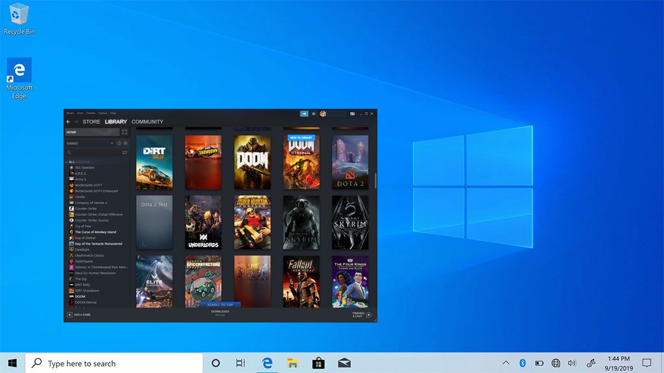This screenshot has height=373, width=664.
Task: Open the Downloads manager at the bottom
Action: [220, 312]
